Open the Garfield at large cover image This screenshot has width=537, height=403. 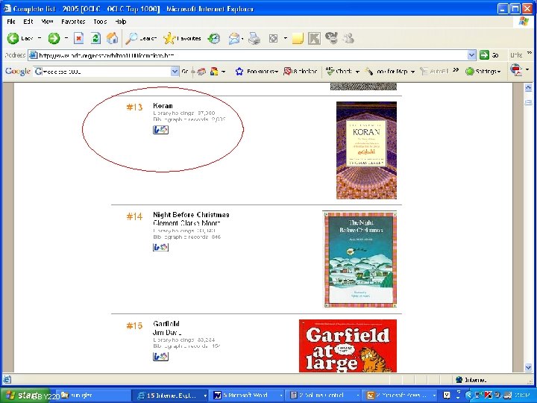348,346
